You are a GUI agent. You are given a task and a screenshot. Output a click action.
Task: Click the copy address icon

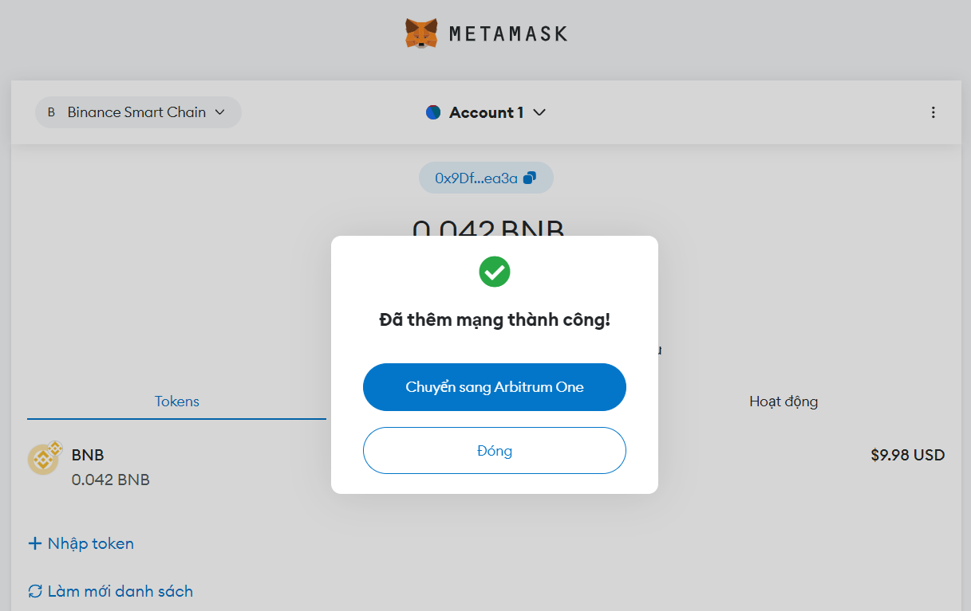tap(530, 178)
